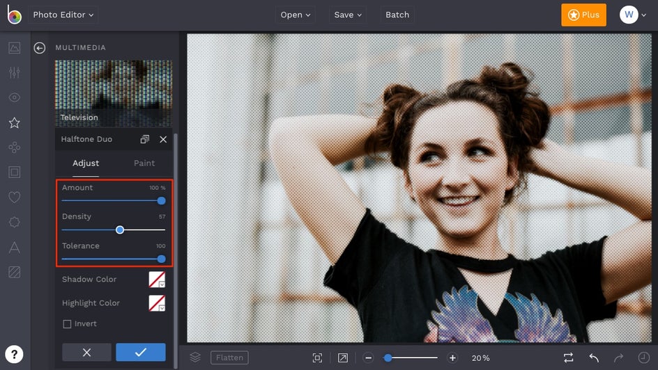The image size is (658, 370).
Task: Select the Edit sliders sidebar icon
Action: click(x=14, y=73)
